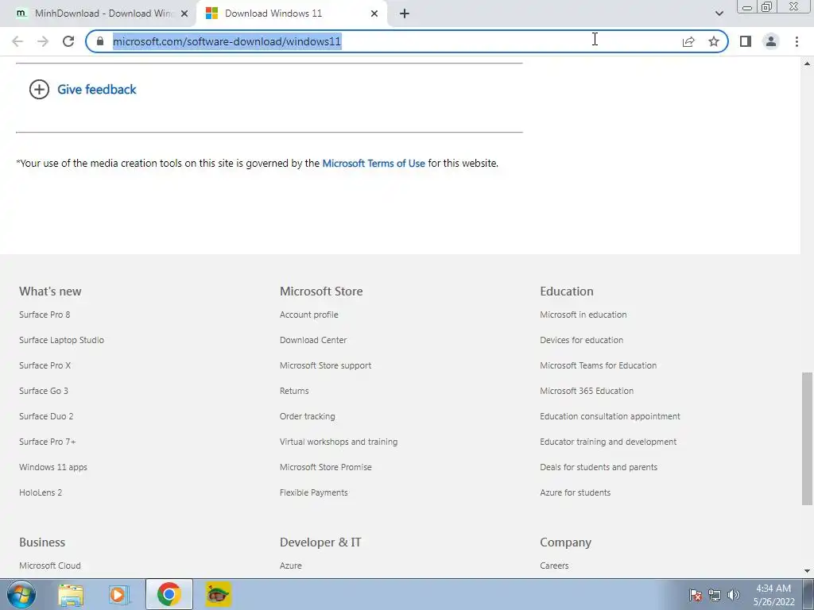Share this page via share icon
814x610 pixels.
(x=688, y=41)
